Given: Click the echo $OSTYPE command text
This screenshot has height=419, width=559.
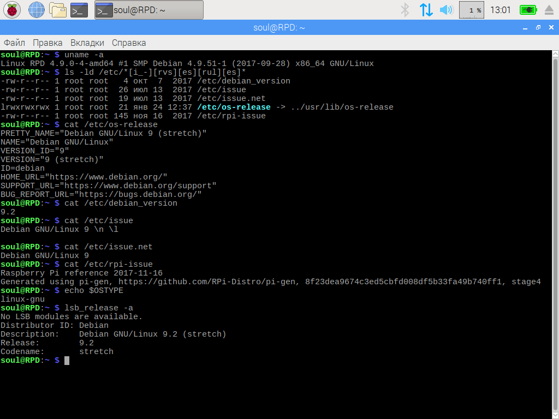Looking at the screenshot, I should pos(94,291).
